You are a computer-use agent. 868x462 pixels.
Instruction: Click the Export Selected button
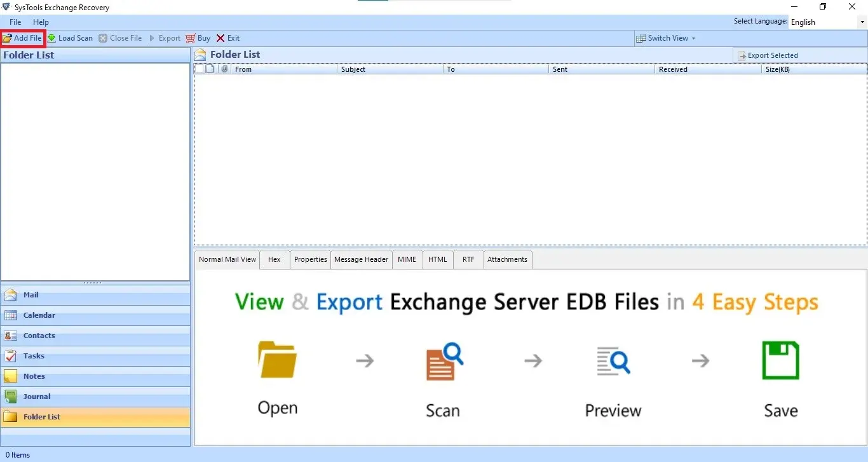tap(768, 55)
